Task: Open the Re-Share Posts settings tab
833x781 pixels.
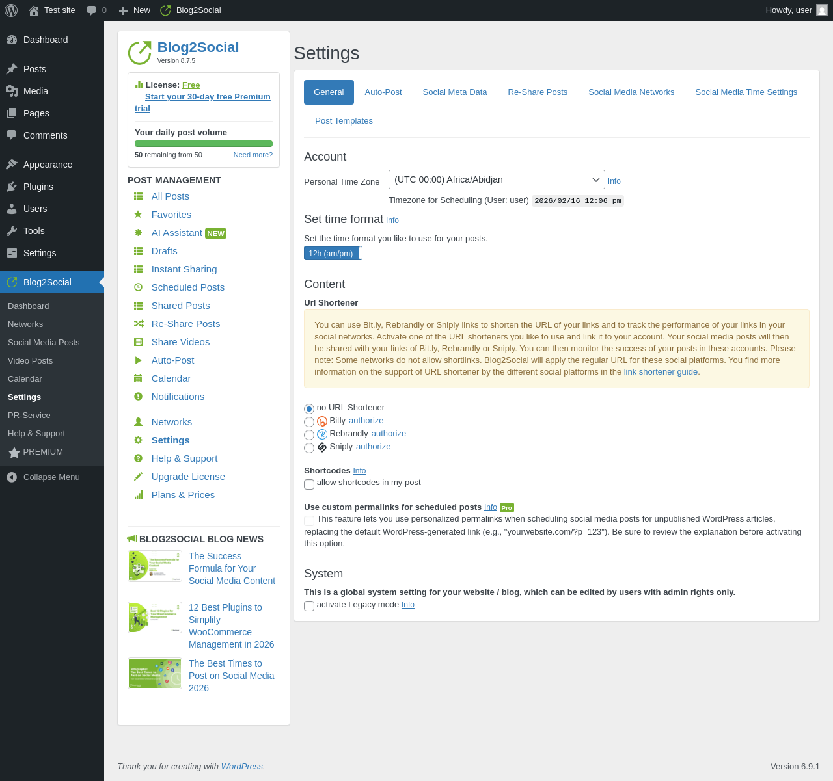Action: point(538,92)
